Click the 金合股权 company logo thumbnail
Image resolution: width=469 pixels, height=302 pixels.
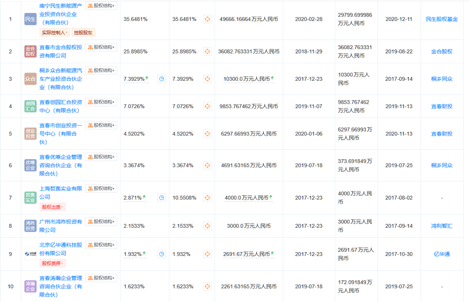coord(30,52)
